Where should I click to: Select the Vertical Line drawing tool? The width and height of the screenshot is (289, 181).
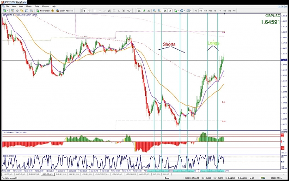(95, 11)
